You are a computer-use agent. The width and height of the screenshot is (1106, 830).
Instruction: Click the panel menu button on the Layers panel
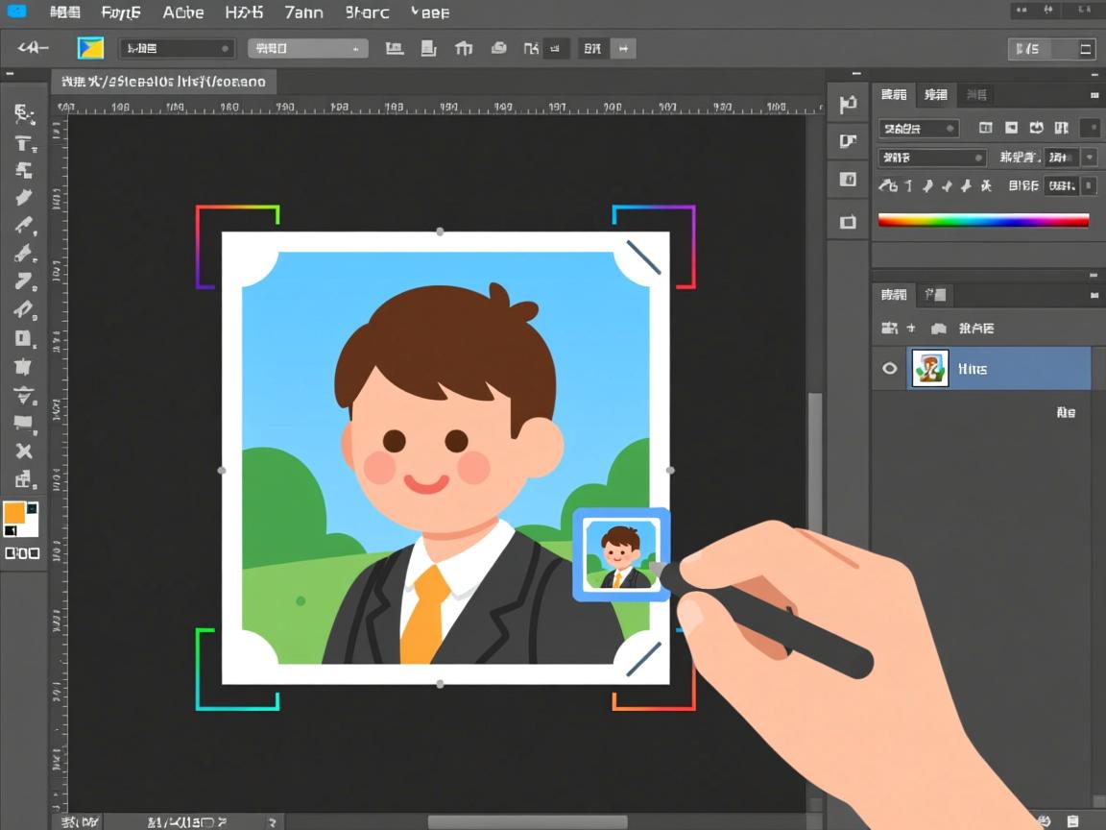click(x=1093, y=294)
